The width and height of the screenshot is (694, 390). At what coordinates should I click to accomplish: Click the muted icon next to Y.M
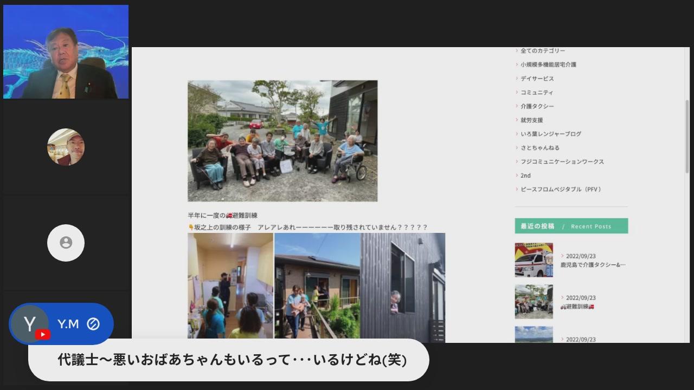(93, 324)
